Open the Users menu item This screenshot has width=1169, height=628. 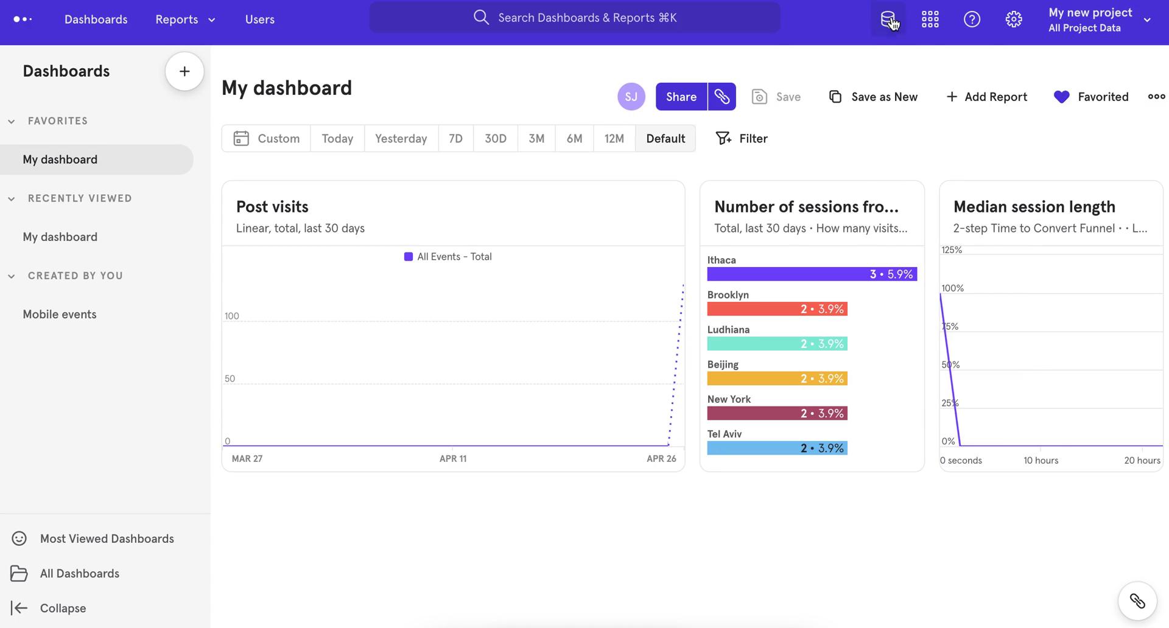point(259,19)
